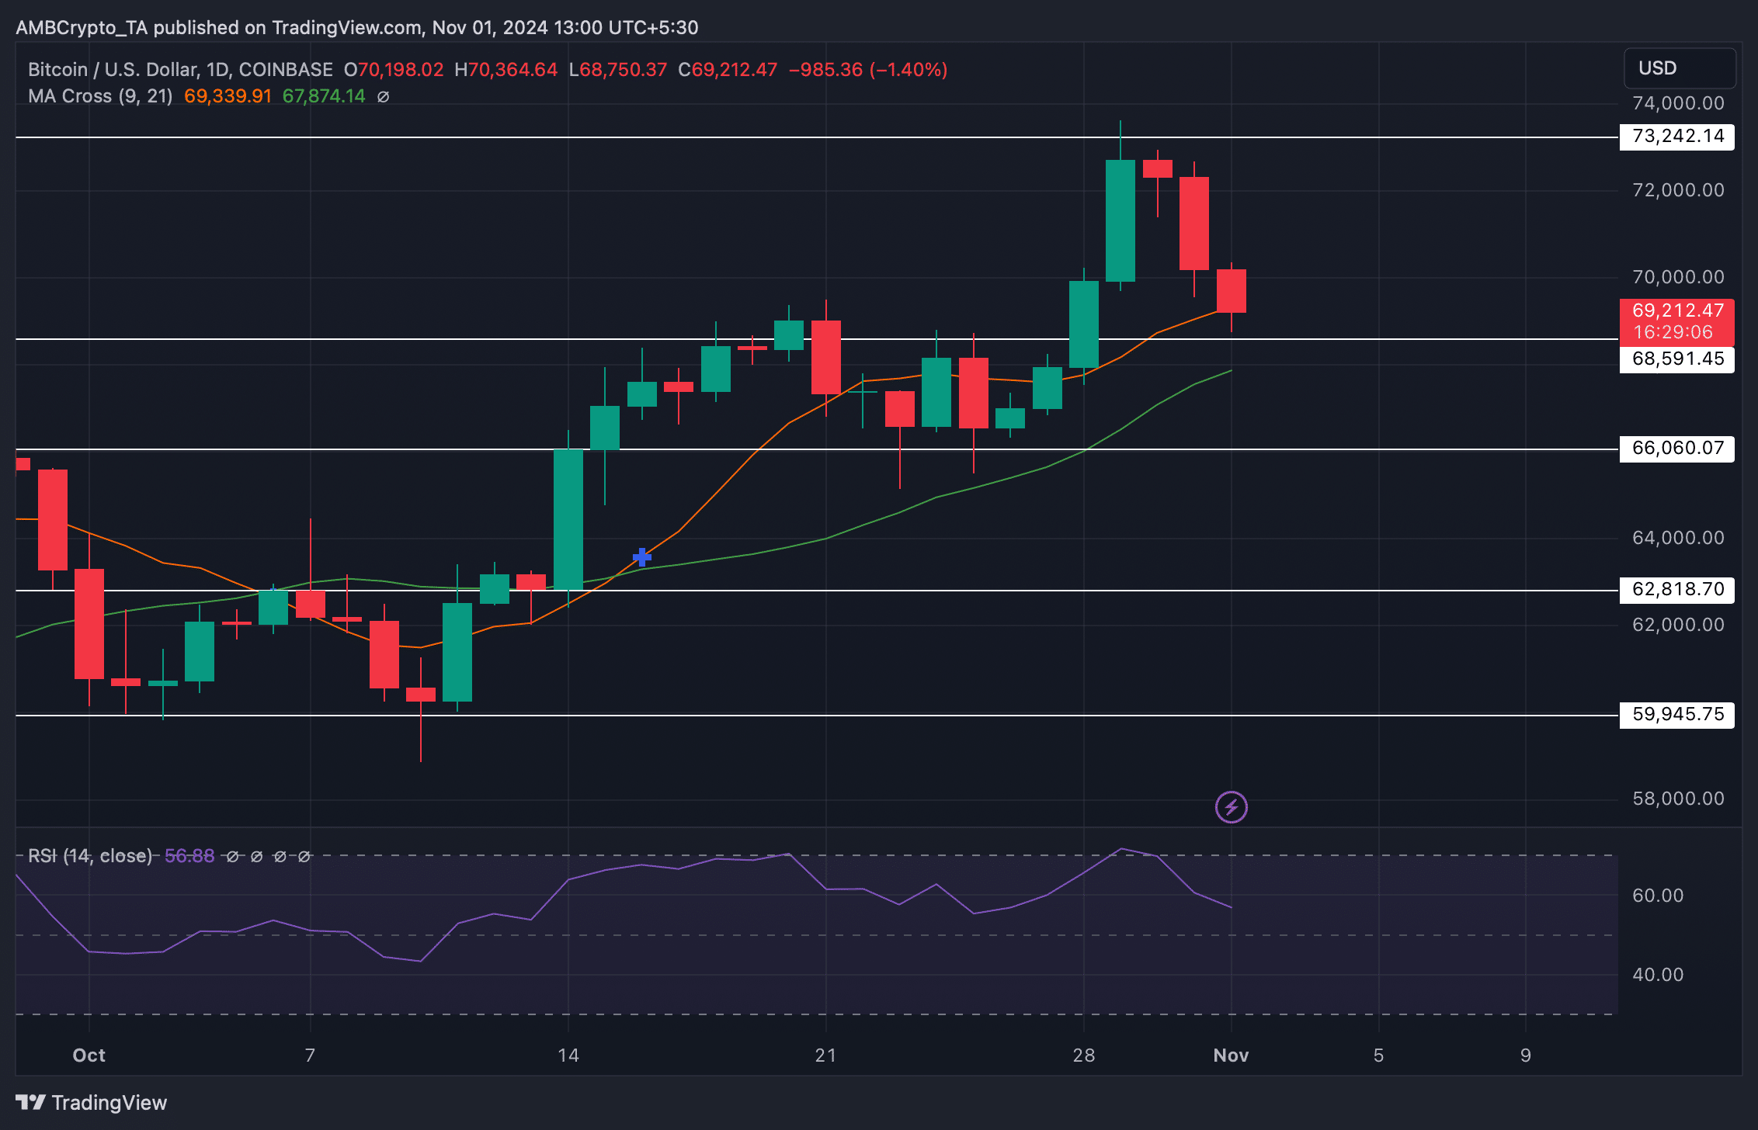Click the 66,060.07 price level label
This screenshot has width=1758, height=1130.
coord(1677,449)
